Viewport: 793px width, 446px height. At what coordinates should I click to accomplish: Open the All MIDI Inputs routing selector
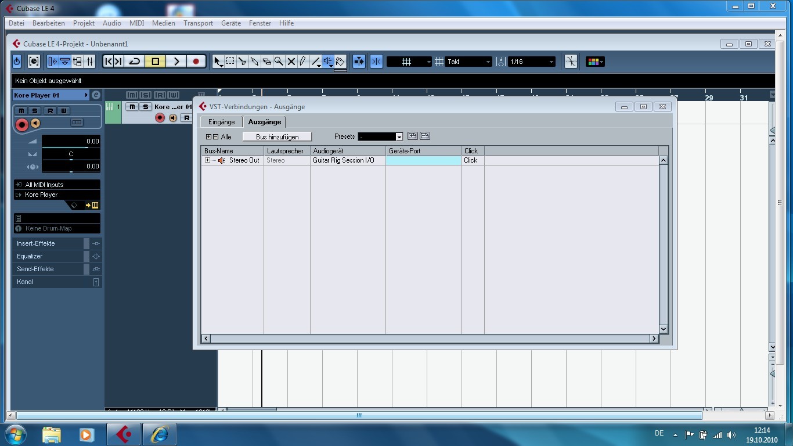coord(57,185)
